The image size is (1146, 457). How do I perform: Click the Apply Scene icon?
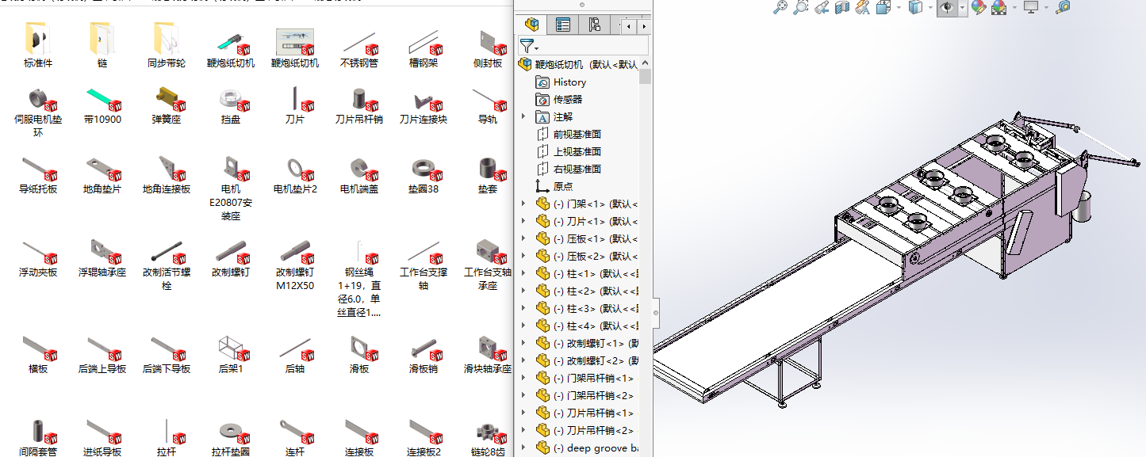(997, 8)
